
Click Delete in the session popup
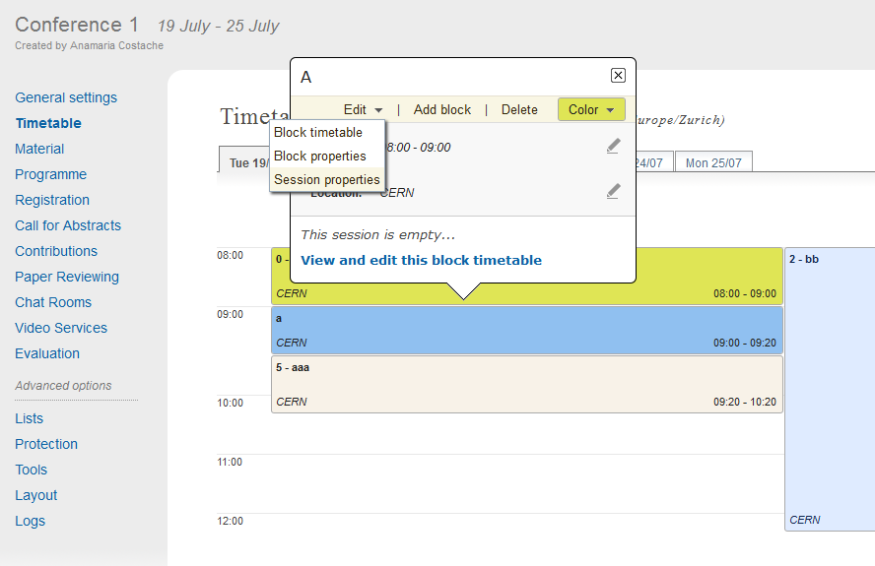(519, 110)
